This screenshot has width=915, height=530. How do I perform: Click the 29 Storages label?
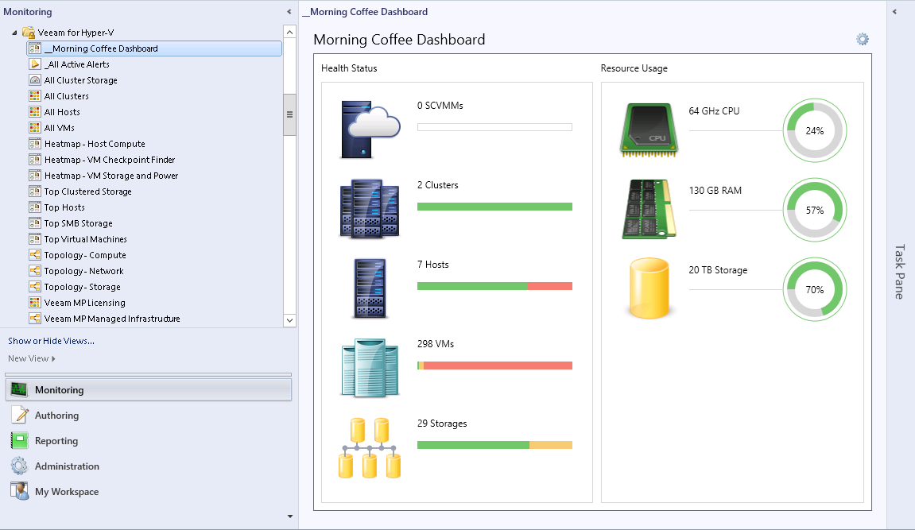click(442, 424)
